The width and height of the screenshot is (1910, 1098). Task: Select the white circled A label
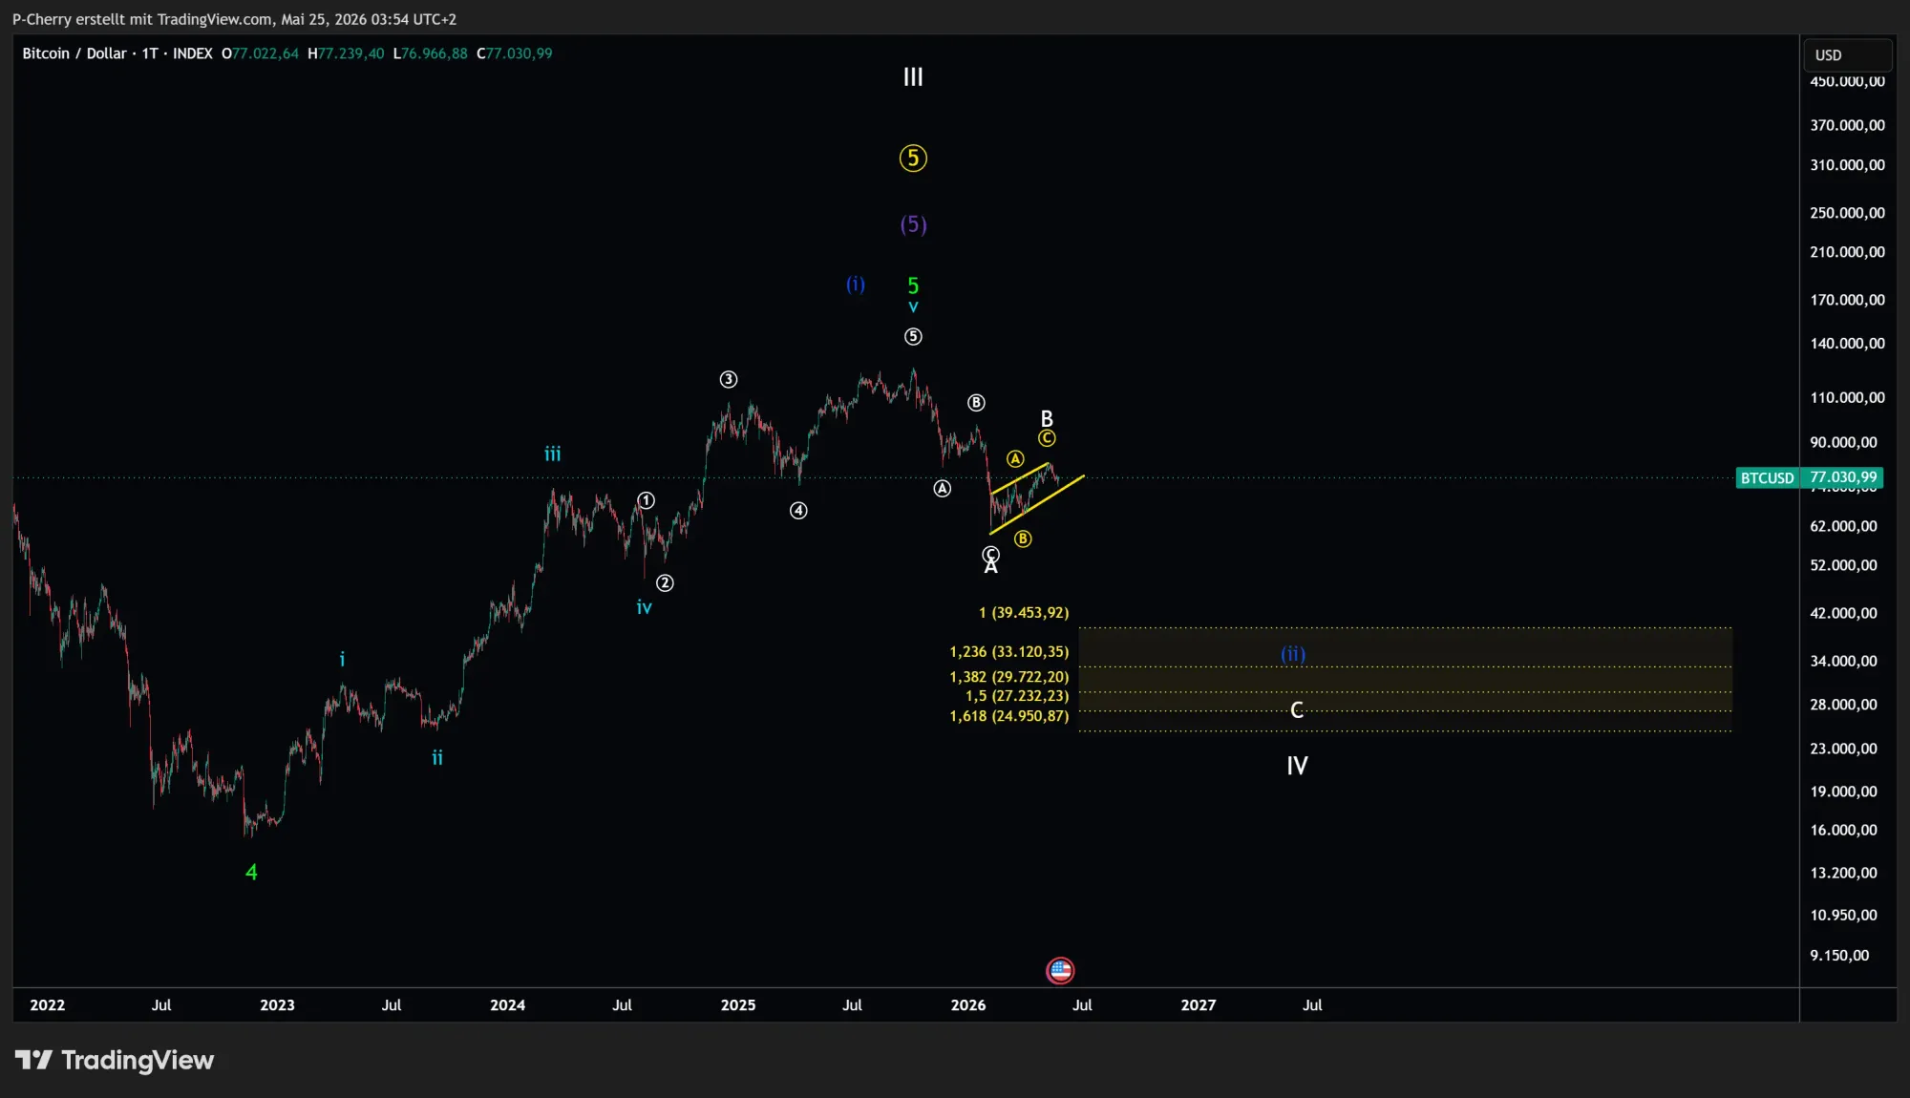coord(943,489)
